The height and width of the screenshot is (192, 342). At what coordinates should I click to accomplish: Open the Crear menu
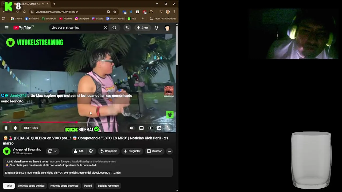point(142,28)
